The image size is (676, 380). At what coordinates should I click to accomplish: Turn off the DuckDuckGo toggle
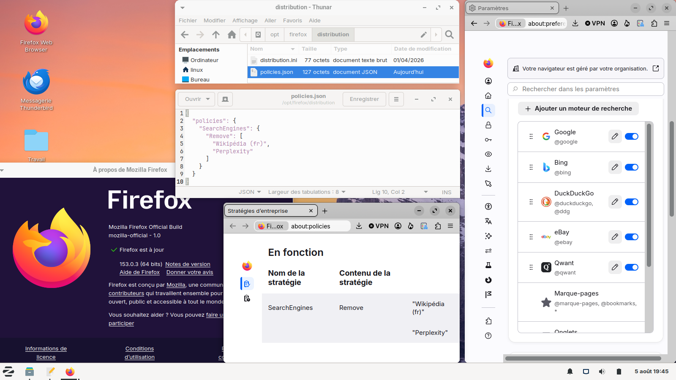coord(632,202)
